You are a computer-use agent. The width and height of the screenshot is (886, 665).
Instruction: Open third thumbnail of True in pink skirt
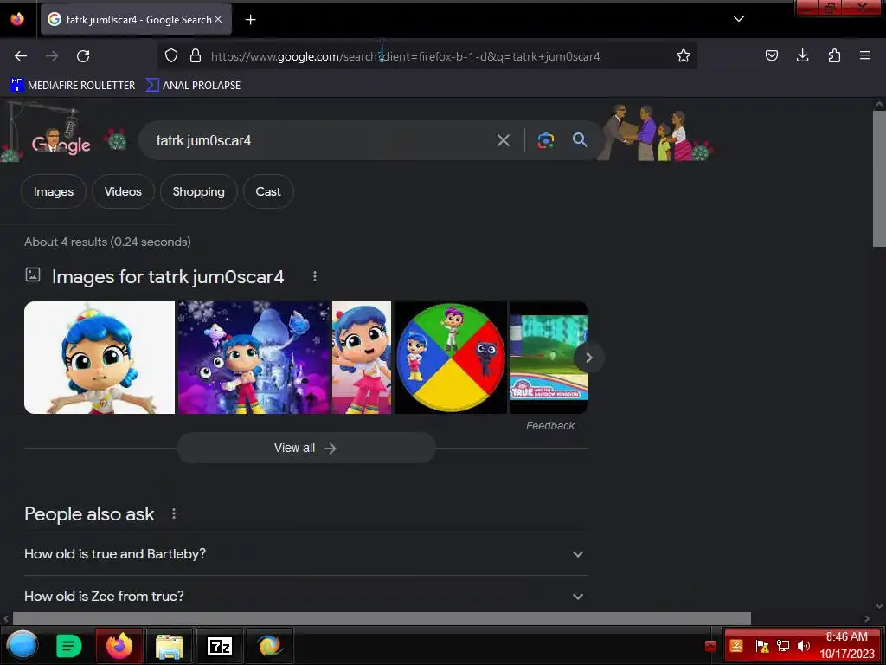point(362,358)
